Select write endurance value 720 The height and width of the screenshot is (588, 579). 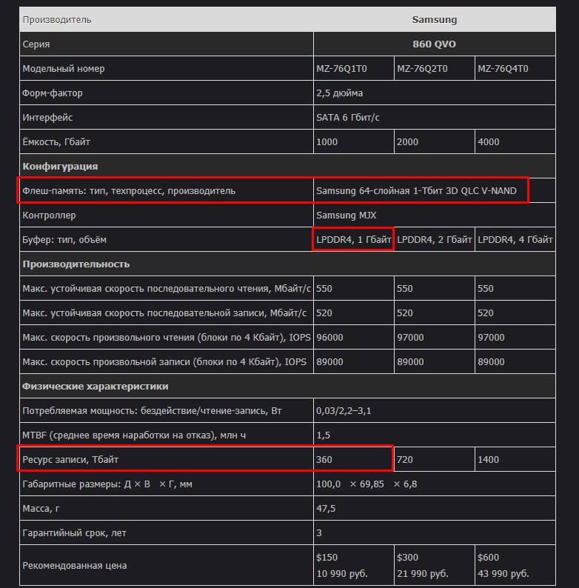coord(404,460)
